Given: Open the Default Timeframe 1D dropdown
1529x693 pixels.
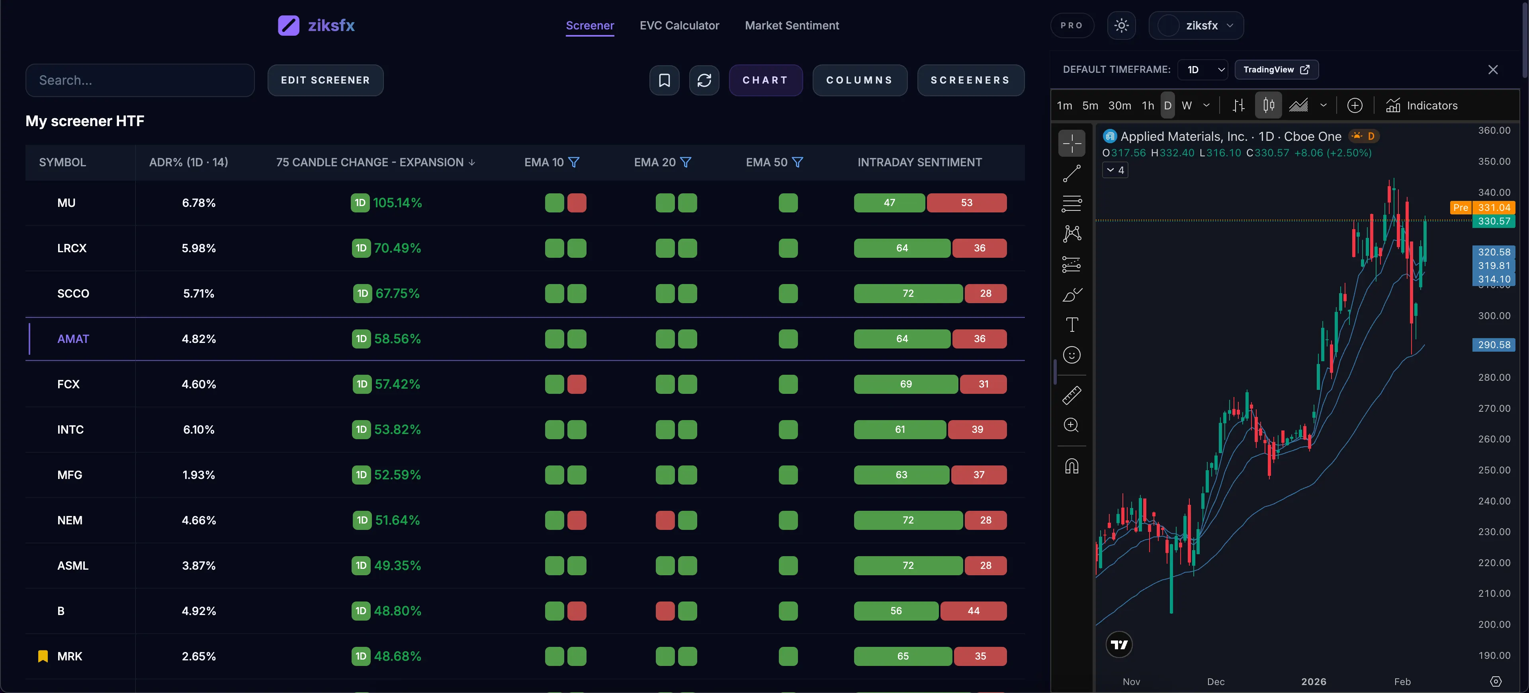Looking at the screenshot, I should pos(1202,69).
